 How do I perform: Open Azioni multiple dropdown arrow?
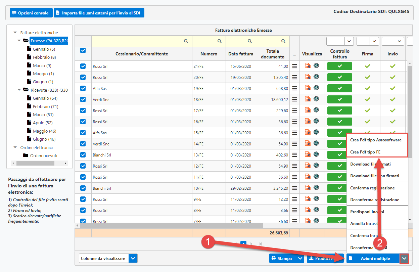point(404,258)
